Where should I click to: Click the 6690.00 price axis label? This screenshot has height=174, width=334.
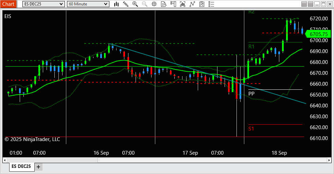[319, 51]
